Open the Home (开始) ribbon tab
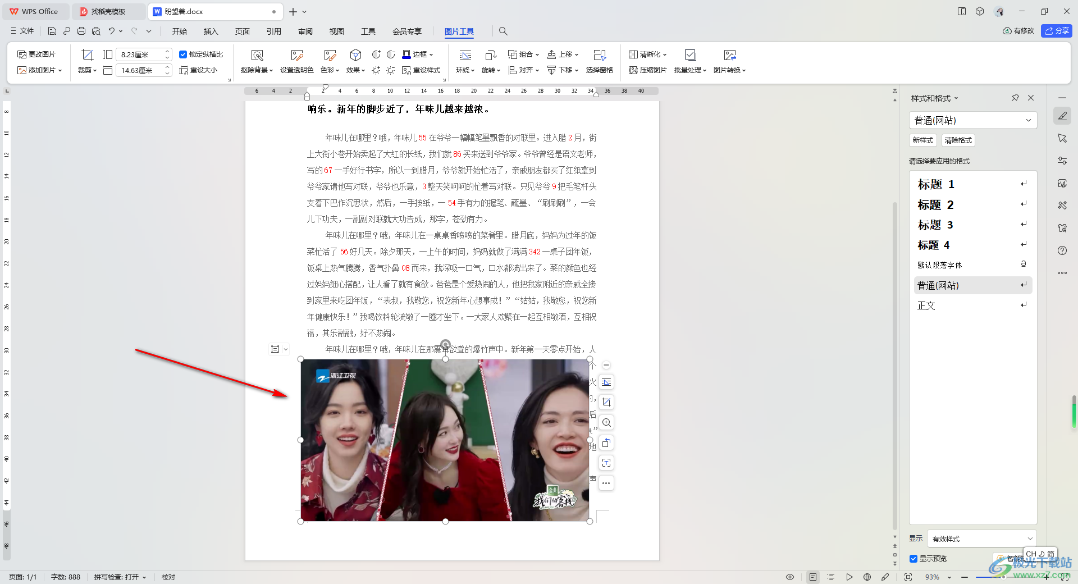This screenshot has width=1078, height=584. [x=180, y=31]
